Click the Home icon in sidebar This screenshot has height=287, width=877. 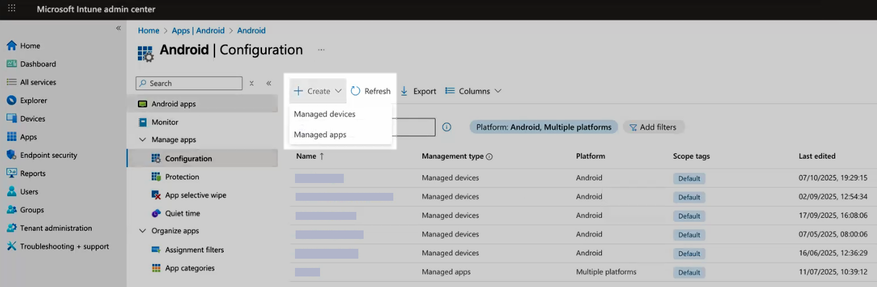(x=11, y=46)
